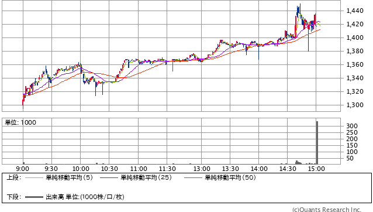Screen dimensions: 373x212
Task: Click the 9:30 time axis label
Action: [x=51, y=169]
